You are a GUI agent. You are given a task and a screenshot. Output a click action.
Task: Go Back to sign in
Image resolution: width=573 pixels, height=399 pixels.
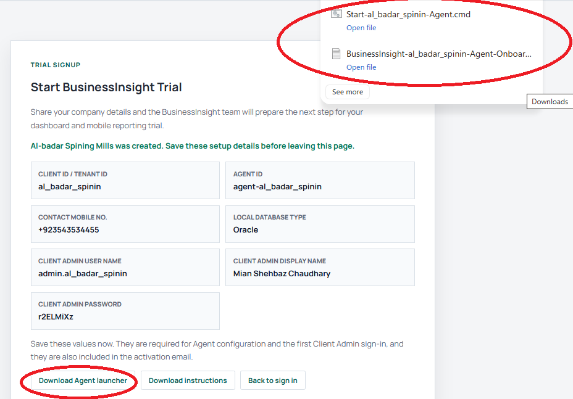[x=273, y=380]
